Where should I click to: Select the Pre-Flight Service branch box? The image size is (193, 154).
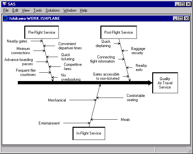(41, 32)
